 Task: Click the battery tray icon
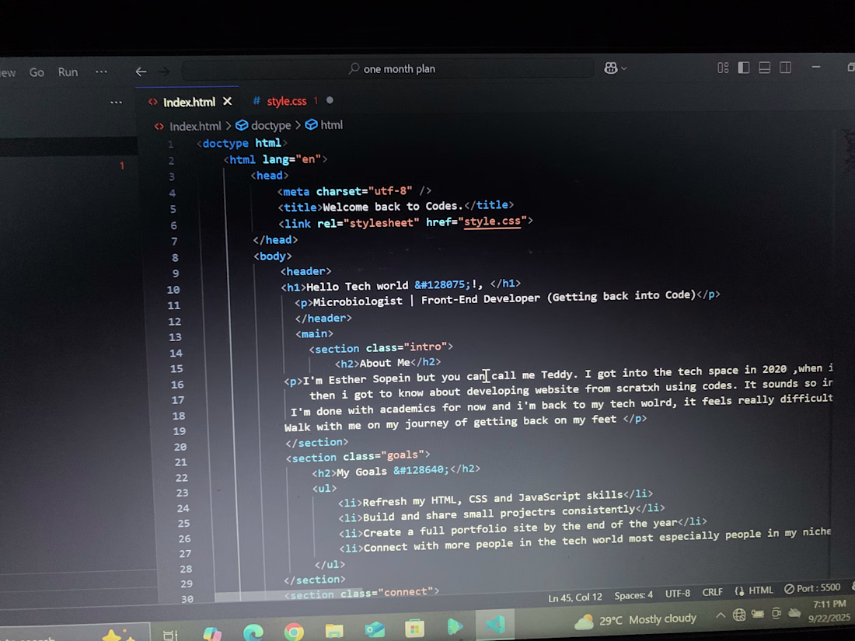(758, 614)
